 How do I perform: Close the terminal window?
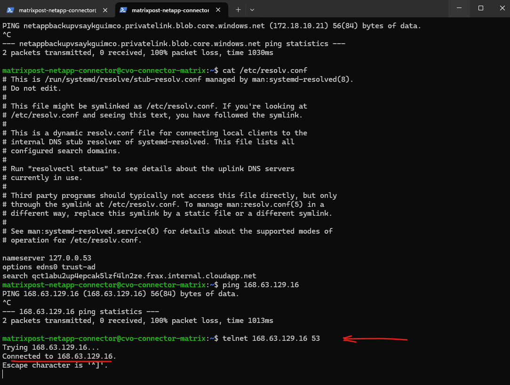[x=502, y=8]
